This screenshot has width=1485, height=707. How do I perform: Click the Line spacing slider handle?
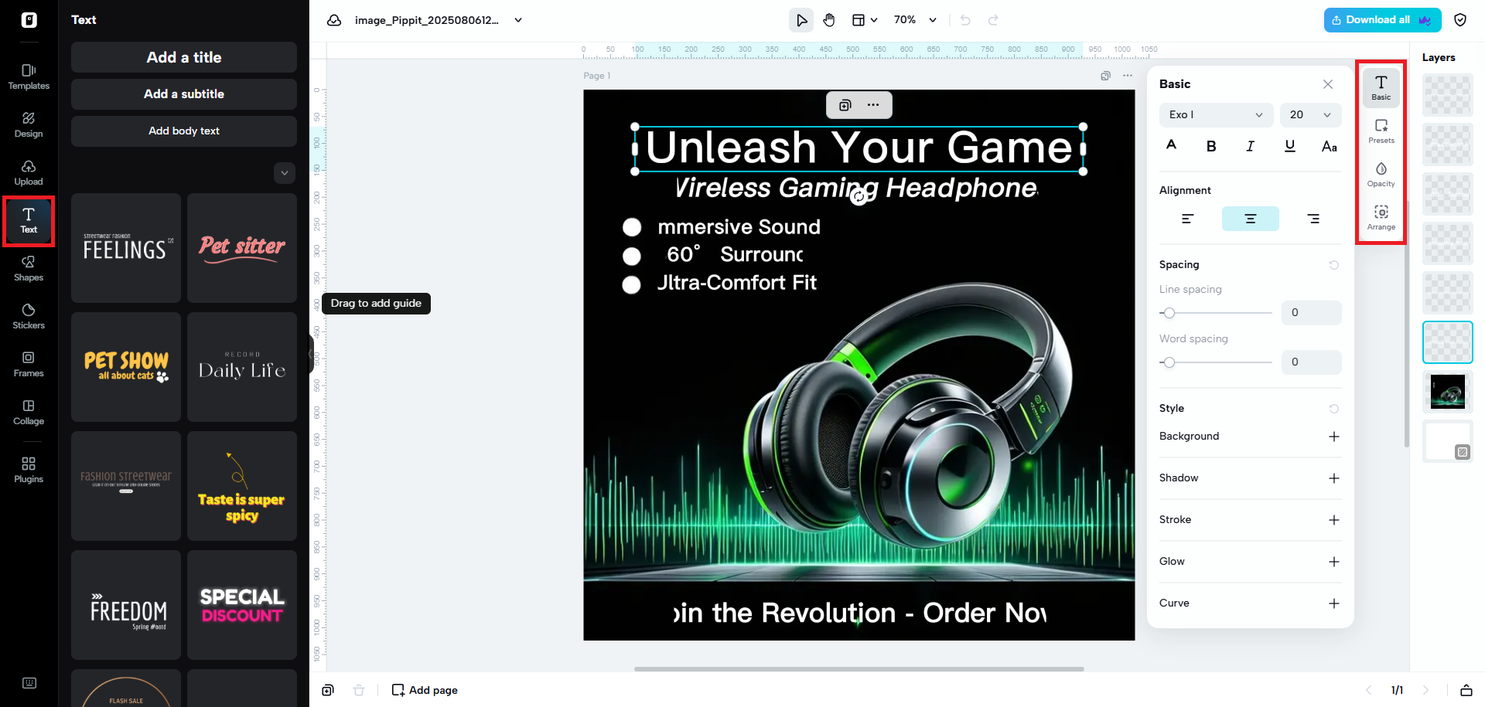(1169, 313)
